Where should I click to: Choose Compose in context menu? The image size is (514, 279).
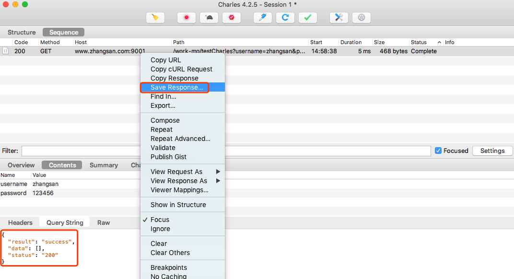click(183, 120)
